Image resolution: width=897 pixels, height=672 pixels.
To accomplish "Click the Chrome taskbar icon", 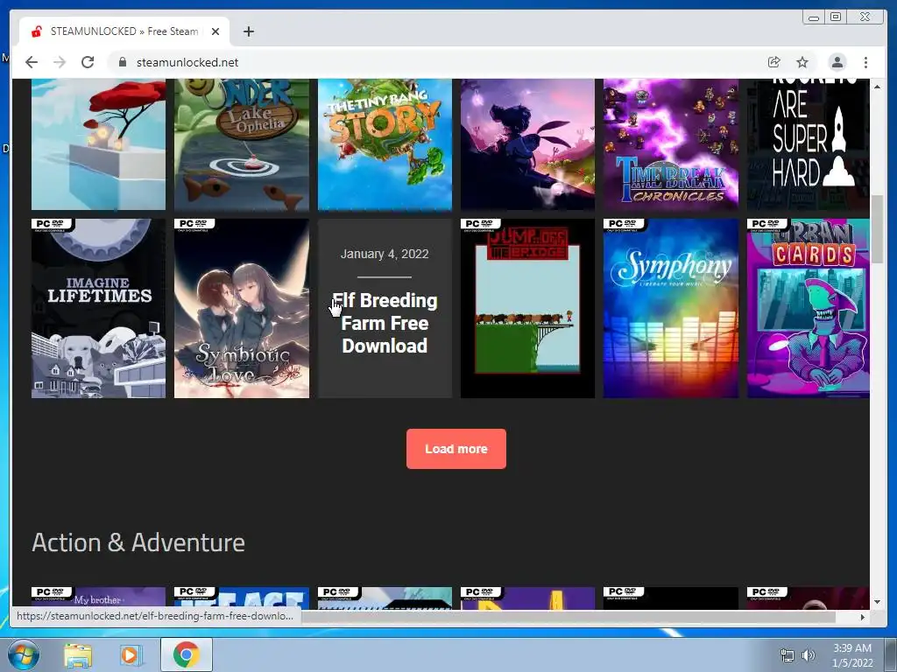I will click(186, 654).
